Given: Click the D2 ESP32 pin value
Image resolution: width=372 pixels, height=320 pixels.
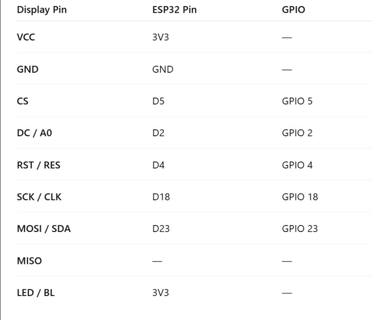Looking at the screenshot, I should [x=158, y=133].
